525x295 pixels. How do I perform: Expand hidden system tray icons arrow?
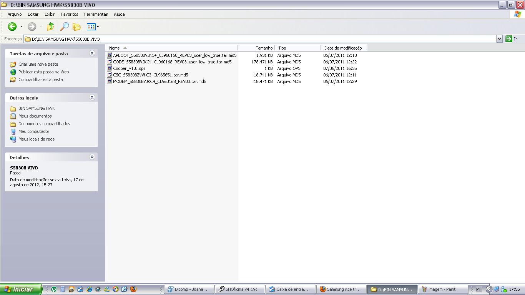pos(489,289)
